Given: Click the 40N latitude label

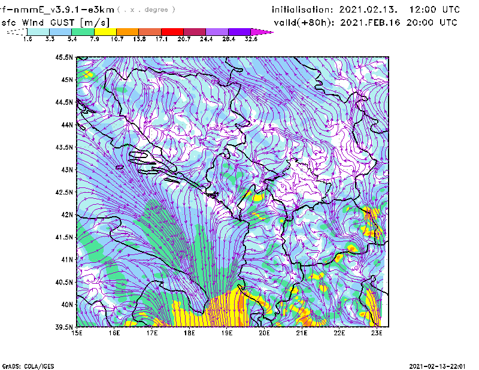Looking at the screenshot, I should (x=67, y=305).
